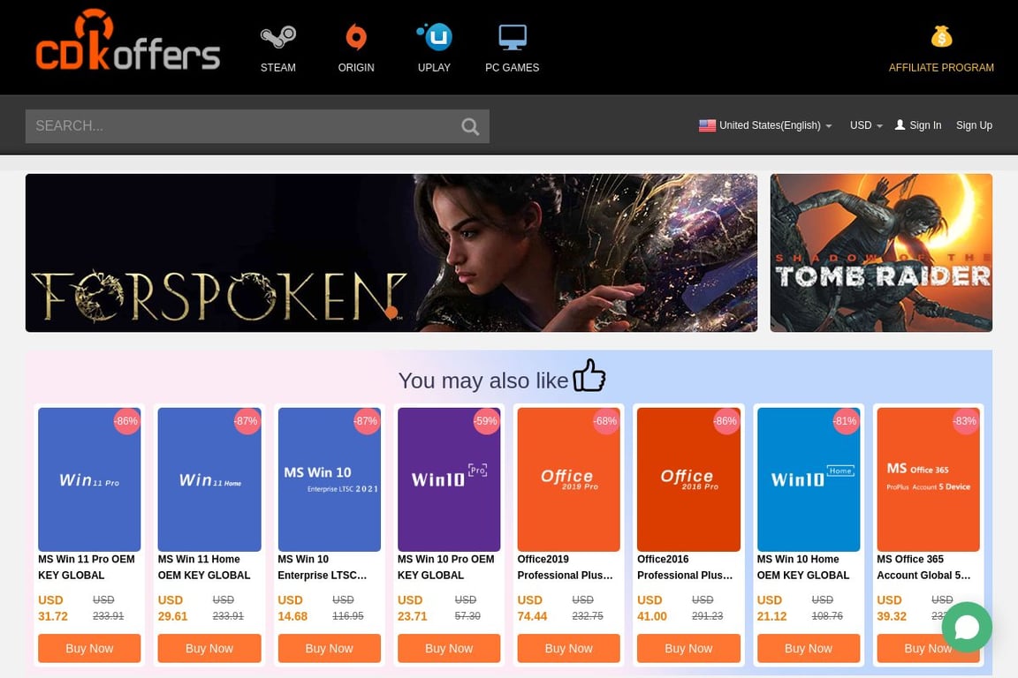Click Buy Now for MS Win 10 Enterprise LTSC

click(329, 648)
